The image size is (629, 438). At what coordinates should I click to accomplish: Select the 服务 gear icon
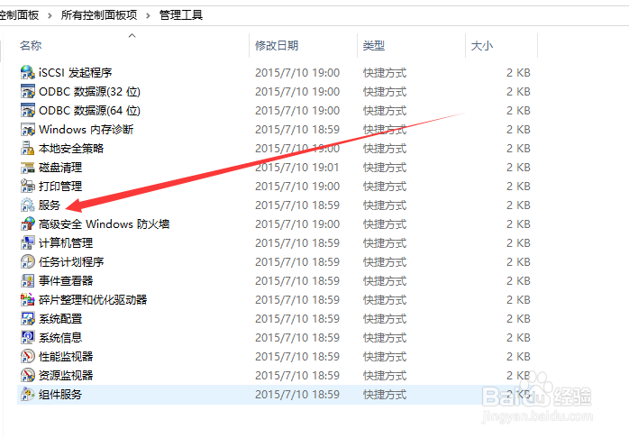[28, 205]
